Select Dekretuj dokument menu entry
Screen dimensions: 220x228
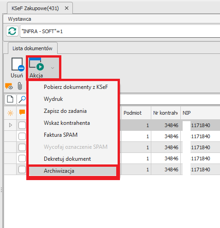tap(67, 159)
